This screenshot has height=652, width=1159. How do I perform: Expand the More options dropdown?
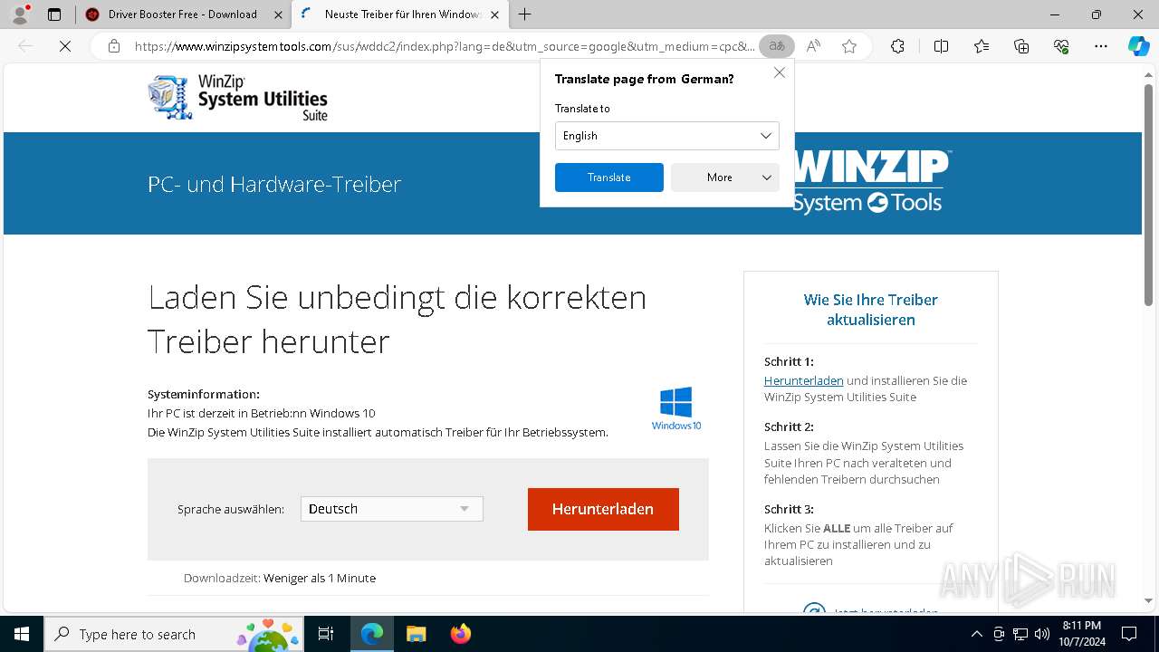(725, 177)
